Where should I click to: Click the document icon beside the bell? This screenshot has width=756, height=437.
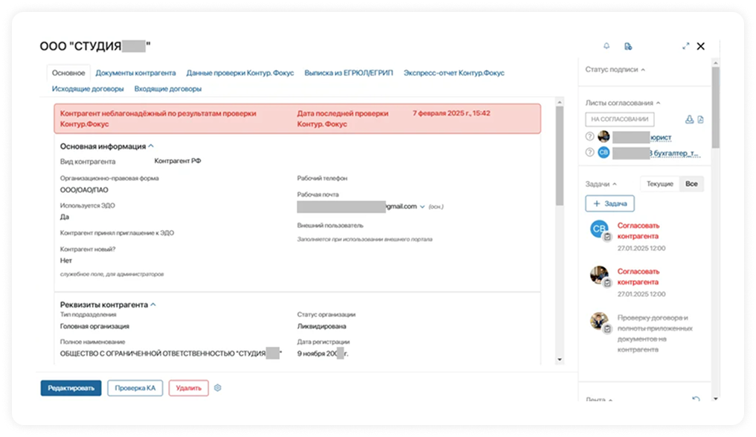click(x=628, y=46)
